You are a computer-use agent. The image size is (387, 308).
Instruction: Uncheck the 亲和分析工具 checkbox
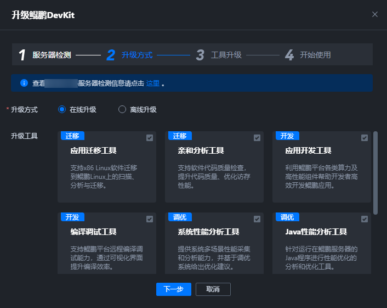[x=257, y=138]
